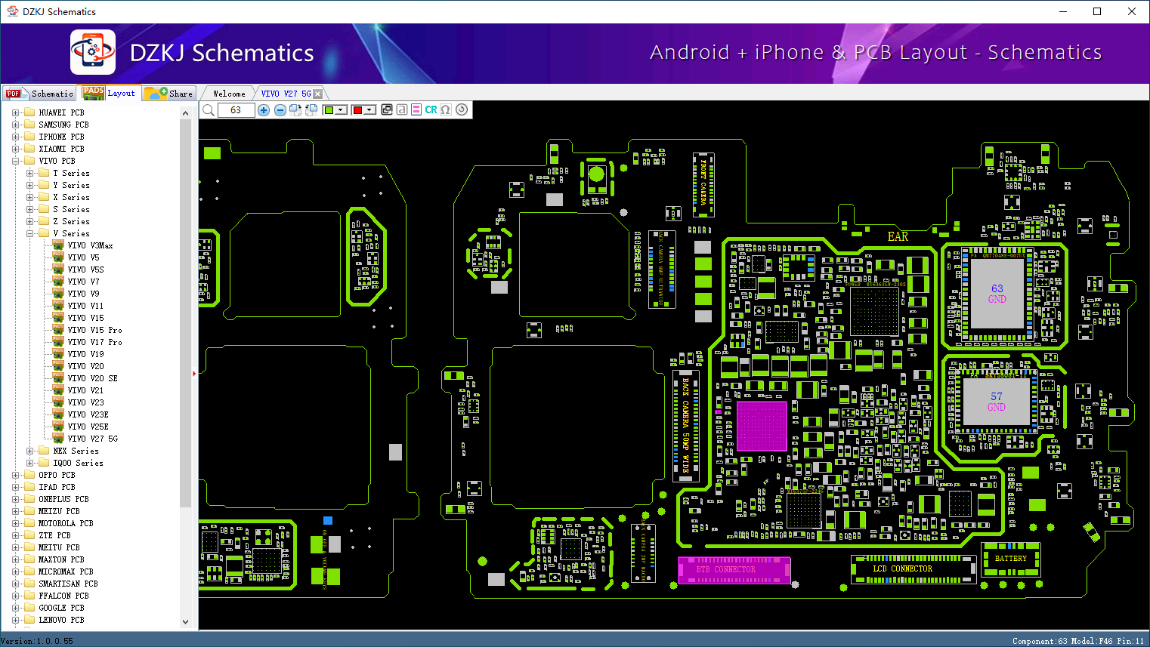Click the first board flip icon
This screenshot has height=647, width=1150.
coord(295,110)
